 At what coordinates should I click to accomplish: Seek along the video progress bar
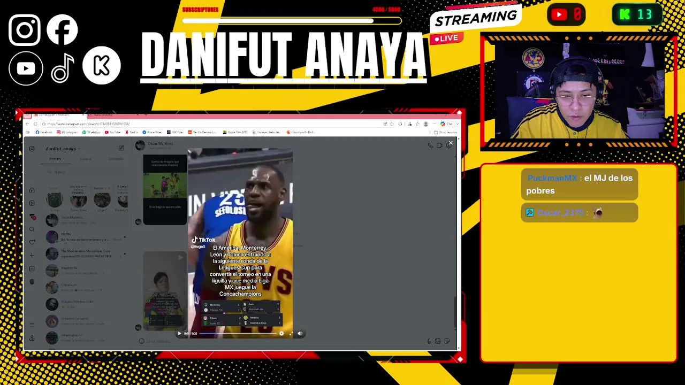pos(238,334)
